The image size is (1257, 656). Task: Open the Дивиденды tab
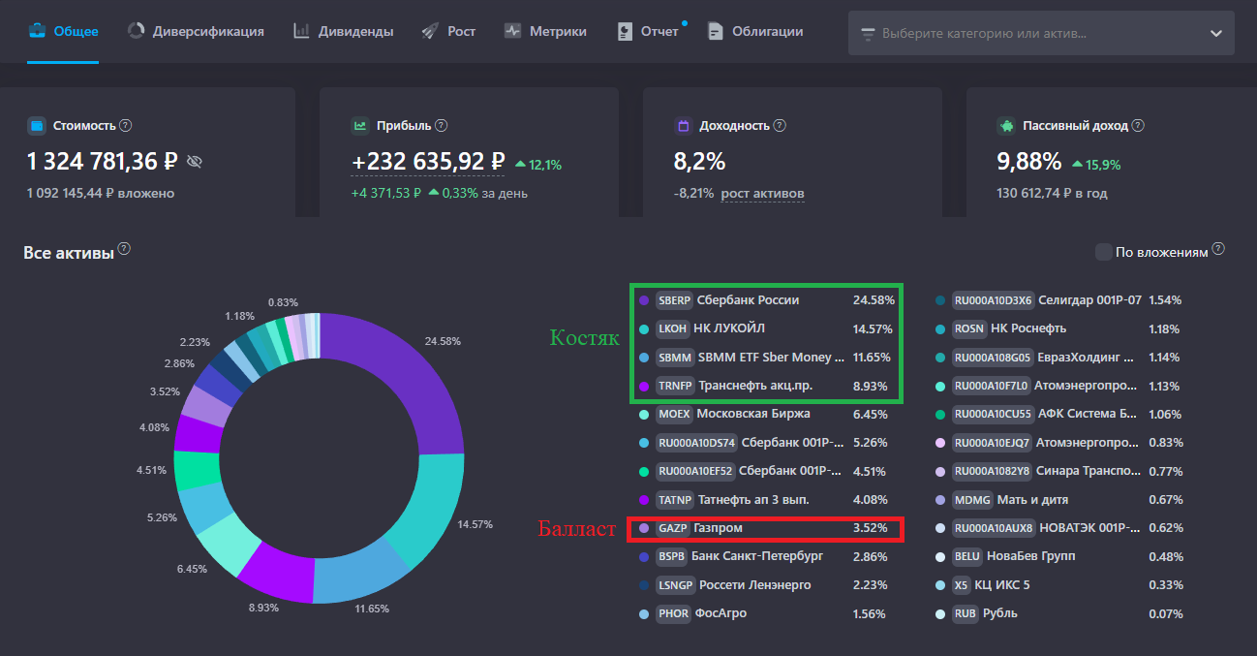(343, 31)
